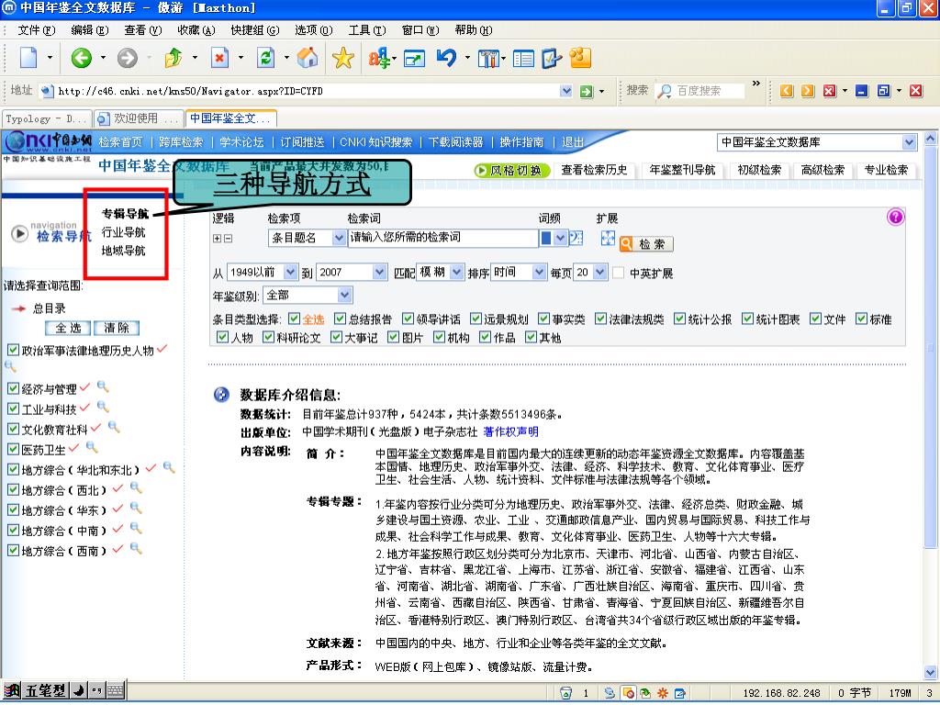Click the 检索 search button

[646, 244]
